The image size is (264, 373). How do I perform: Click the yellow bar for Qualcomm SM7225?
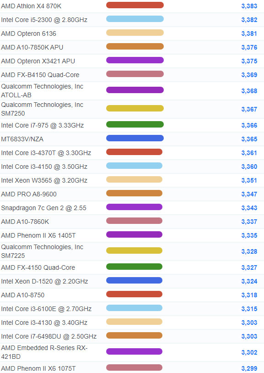click(134, 251)
